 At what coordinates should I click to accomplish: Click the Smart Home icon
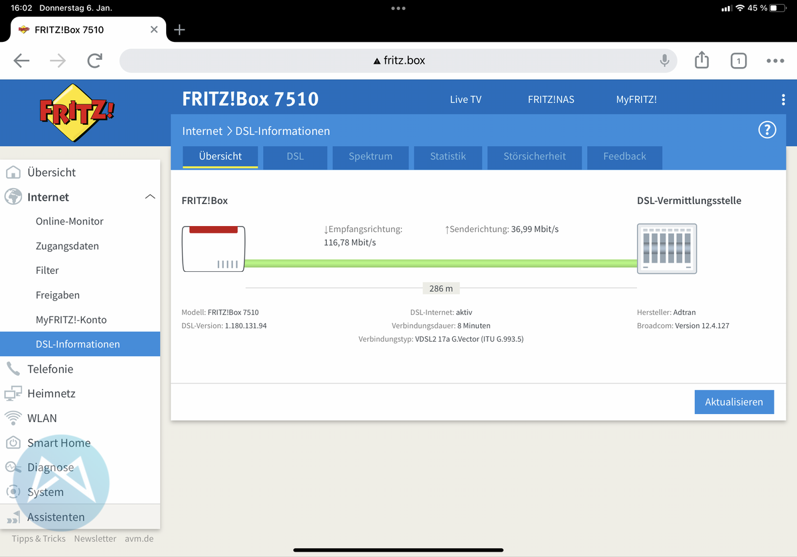click(x=13, y=443)
